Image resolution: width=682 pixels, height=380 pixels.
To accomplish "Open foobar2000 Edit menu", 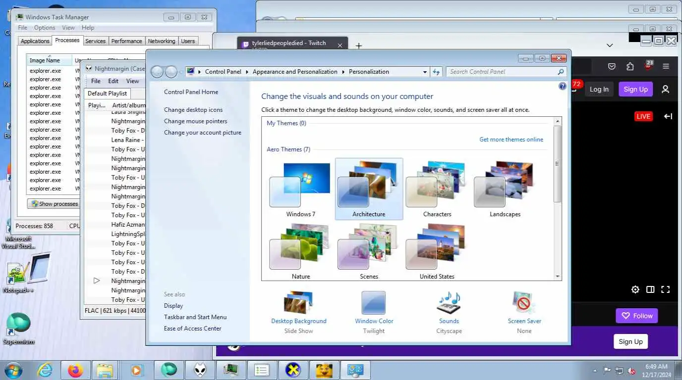I will [114, 81].
